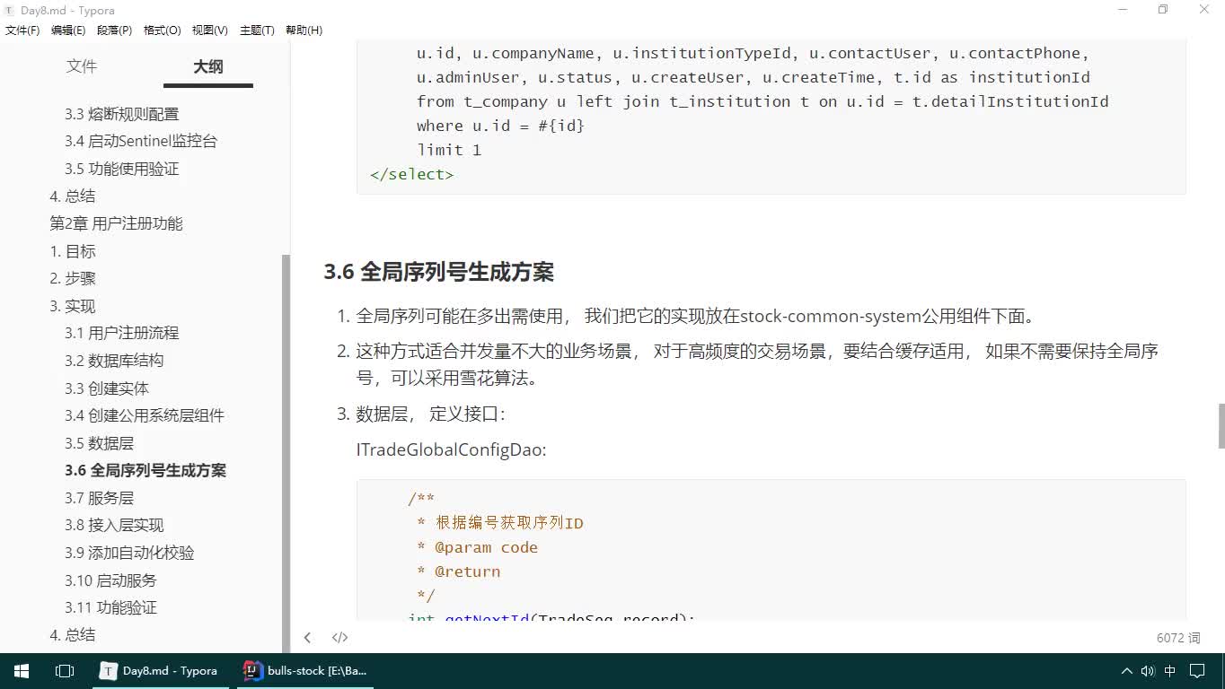Screen dimensions: 1225x689
Task: Switch to bulls-stock IntelliJ taskbar item
Action: pyautogui.click(x=305, y=670)
